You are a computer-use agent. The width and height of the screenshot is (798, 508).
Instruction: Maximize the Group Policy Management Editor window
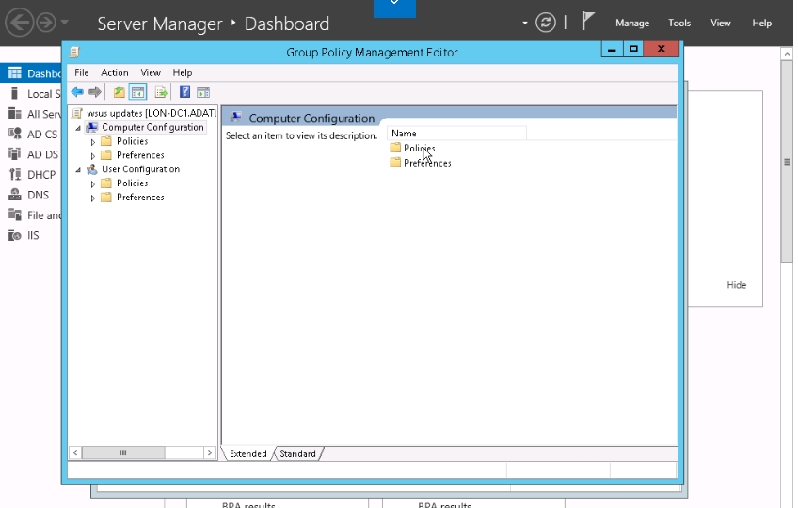click(x=633, y=49)
